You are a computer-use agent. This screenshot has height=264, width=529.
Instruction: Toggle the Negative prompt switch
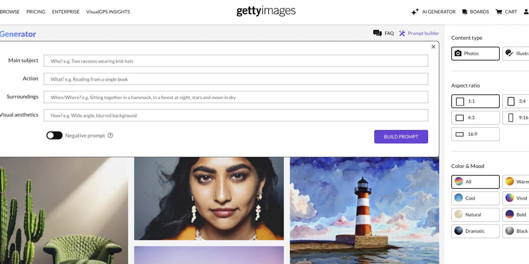point(54,135)
